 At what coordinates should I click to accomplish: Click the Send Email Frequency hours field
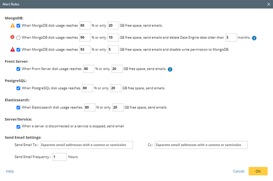[59, 157]
